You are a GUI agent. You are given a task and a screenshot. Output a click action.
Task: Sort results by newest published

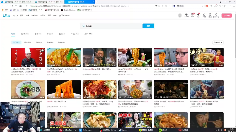39,42
